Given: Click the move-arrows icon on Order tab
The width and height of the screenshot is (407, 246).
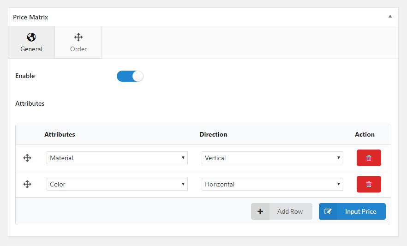Looking at the screenshot, I should (x=78, y=37).
